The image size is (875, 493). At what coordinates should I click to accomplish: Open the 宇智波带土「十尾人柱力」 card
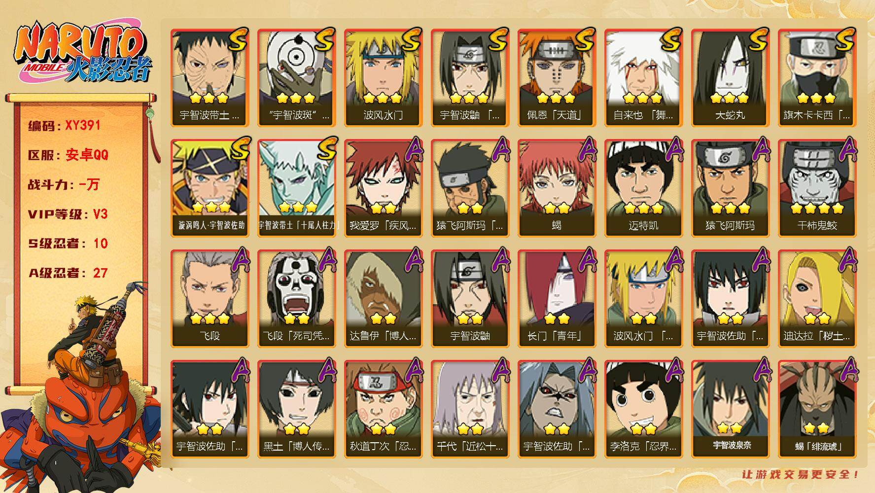296,188
